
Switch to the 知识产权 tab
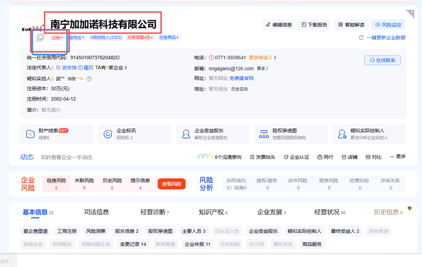pos(213,212)
